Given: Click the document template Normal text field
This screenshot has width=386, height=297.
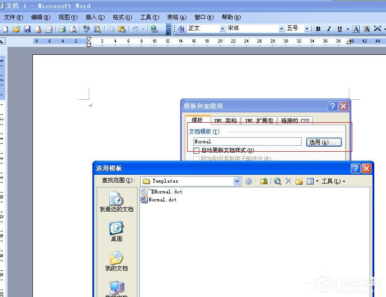Looking at the screenshot, I should [247, 141].
